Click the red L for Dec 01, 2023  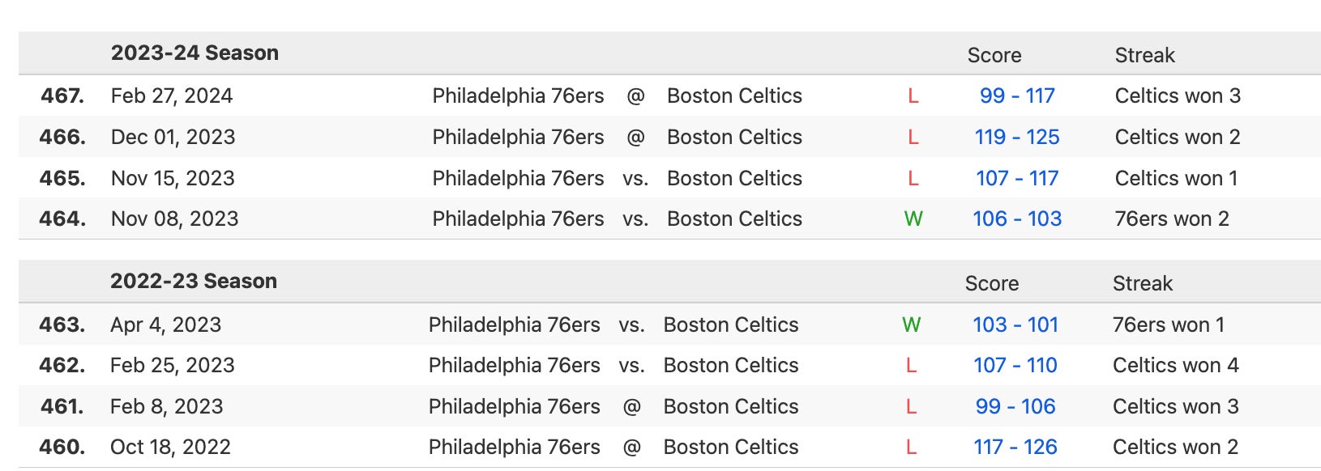913,138
